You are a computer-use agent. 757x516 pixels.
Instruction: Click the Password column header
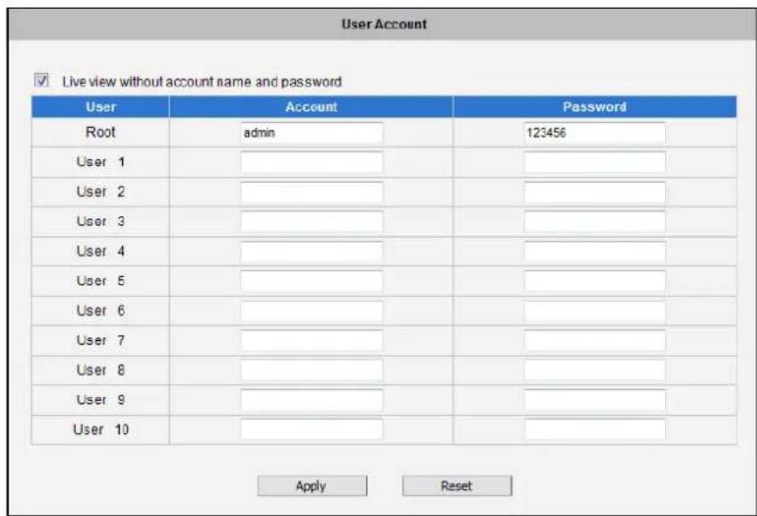595,106
